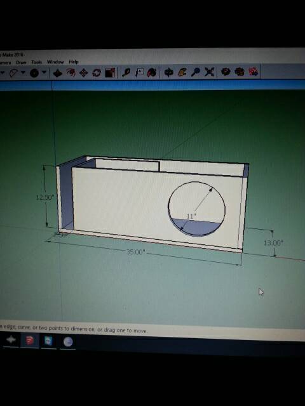
Task: Select the Pan hand tool
Action: (182, 72)
